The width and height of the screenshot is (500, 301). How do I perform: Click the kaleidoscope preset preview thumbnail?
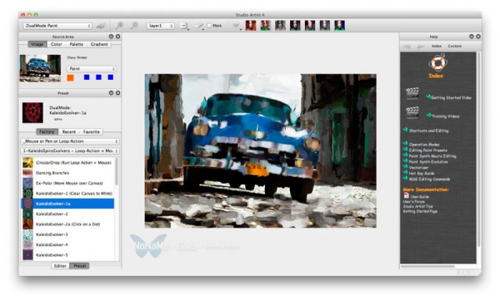[32, 112]
